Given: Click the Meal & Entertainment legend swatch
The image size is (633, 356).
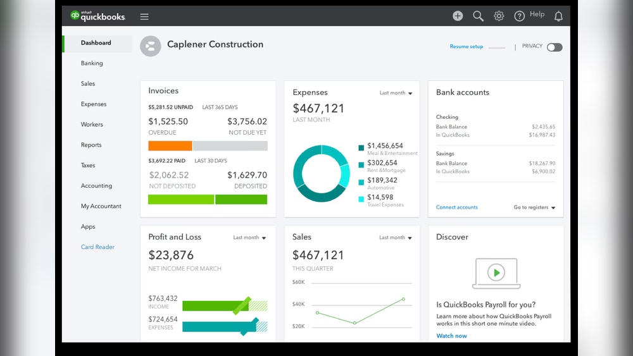Looking at the screenshot, I should [x=361, y=147].
